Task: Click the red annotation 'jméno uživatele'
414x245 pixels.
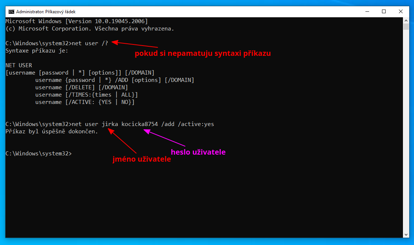Action: (142, 159)
